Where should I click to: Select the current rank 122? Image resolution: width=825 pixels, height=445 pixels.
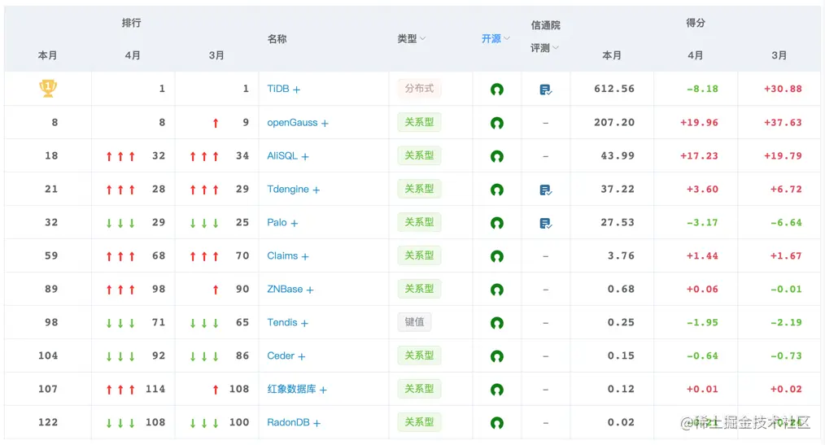[x=48, y=422]
